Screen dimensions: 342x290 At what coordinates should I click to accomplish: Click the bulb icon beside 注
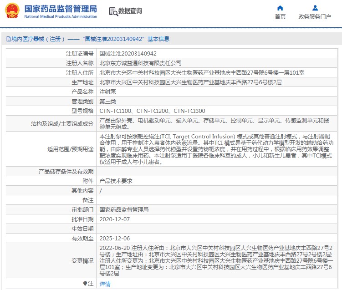(85, 283)
